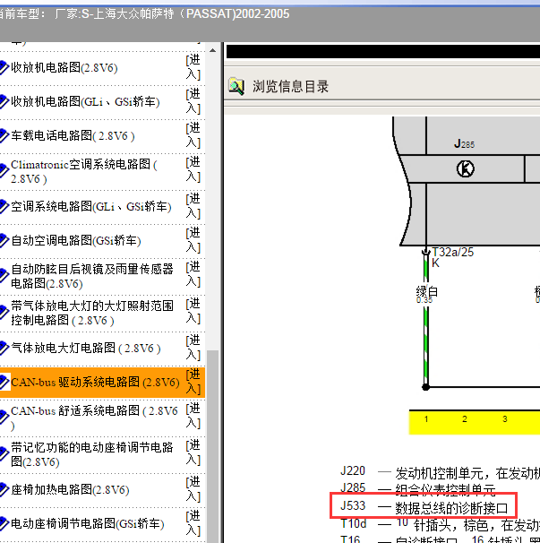Open 气体放电大灯电路图 ( 2.8V6 ) link
The image size is (540, 543).
[86, 348]
